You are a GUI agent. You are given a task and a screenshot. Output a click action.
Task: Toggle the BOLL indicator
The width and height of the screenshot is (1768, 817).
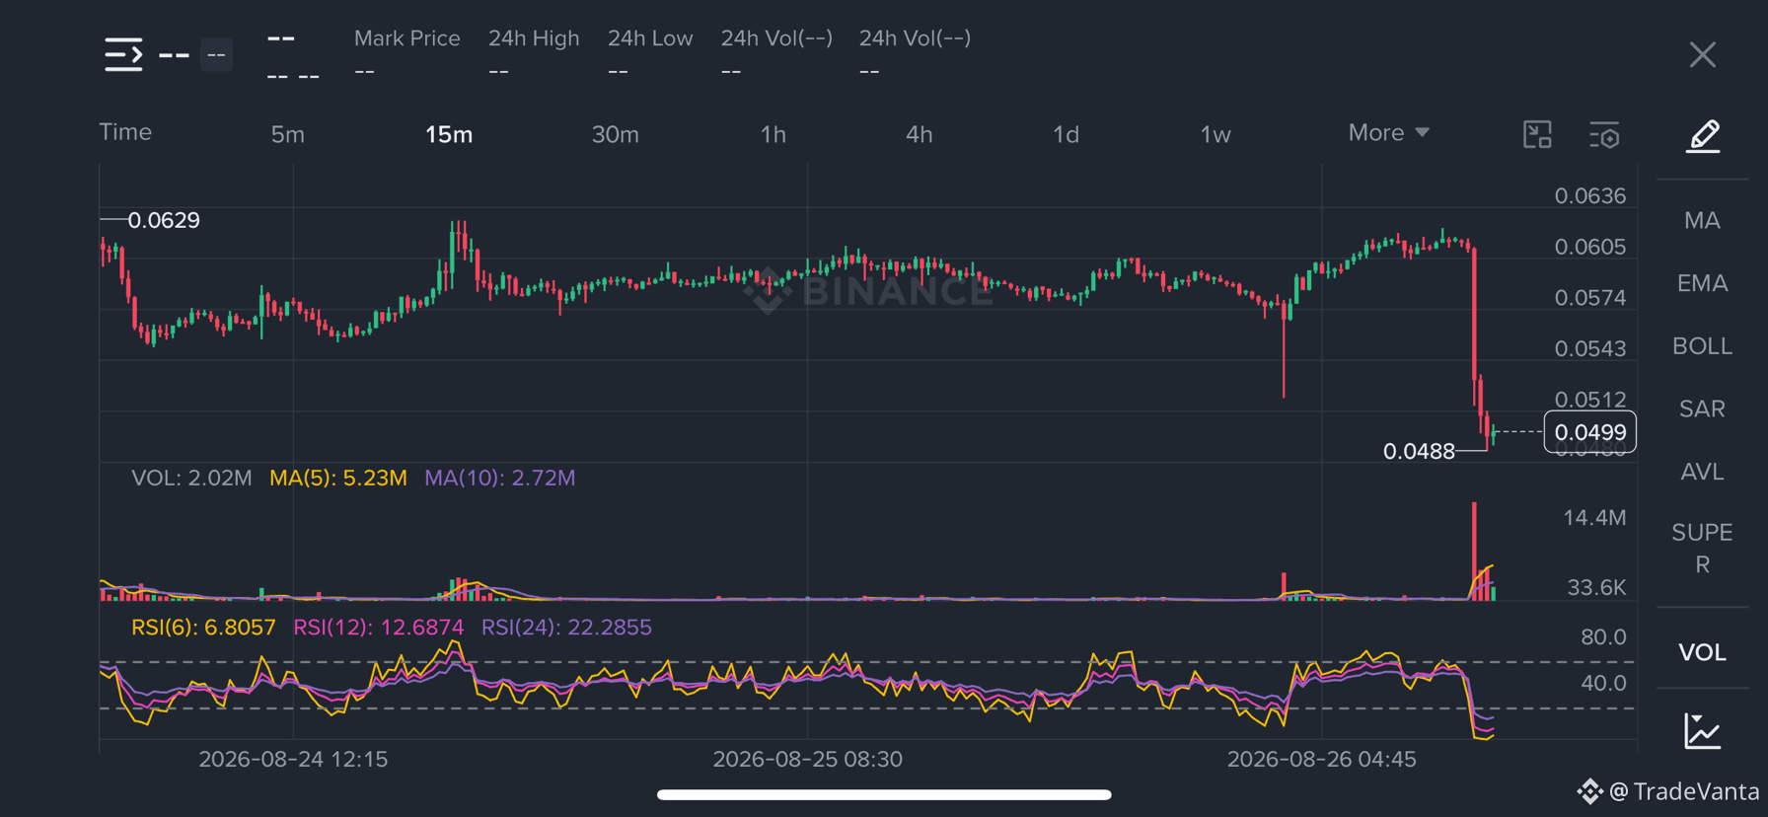[x=1702, y=346]
